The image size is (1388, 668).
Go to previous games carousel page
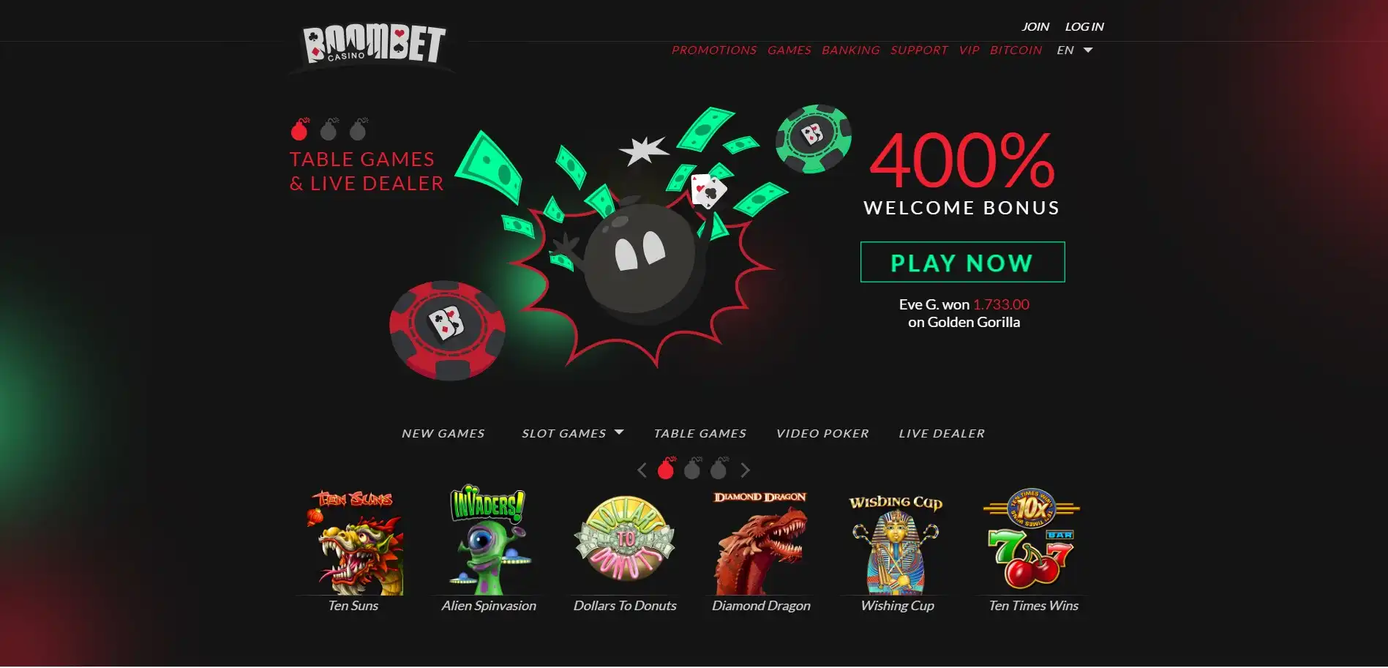(x=642, y=470)
